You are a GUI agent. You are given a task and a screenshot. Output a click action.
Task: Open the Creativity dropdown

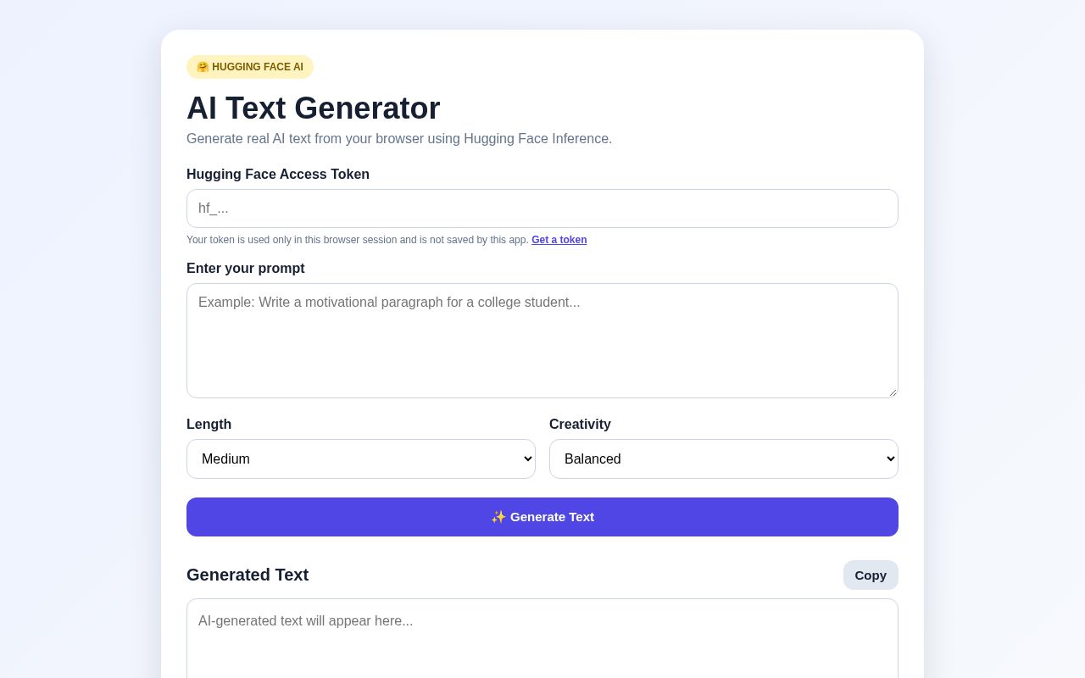[x=724, y=458]
